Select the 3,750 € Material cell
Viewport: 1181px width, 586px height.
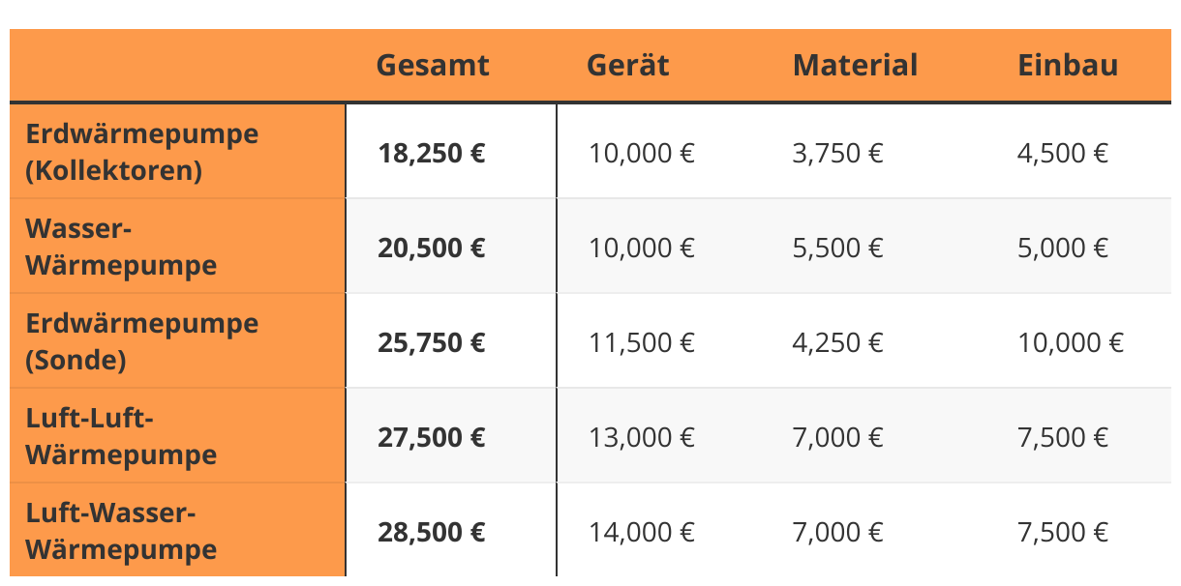tap(837, 153)
